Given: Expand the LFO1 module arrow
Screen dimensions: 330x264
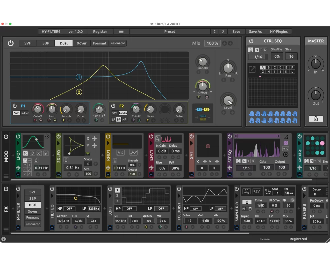Looking at the screenshot, I should [18, 143].
